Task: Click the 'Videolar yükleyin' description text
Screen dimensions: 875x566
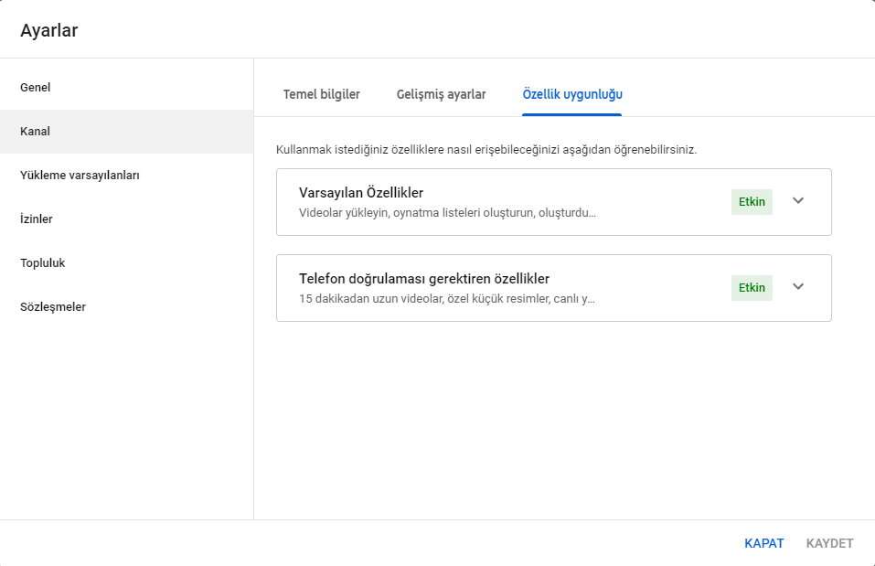Action: [x=447, y=213]
